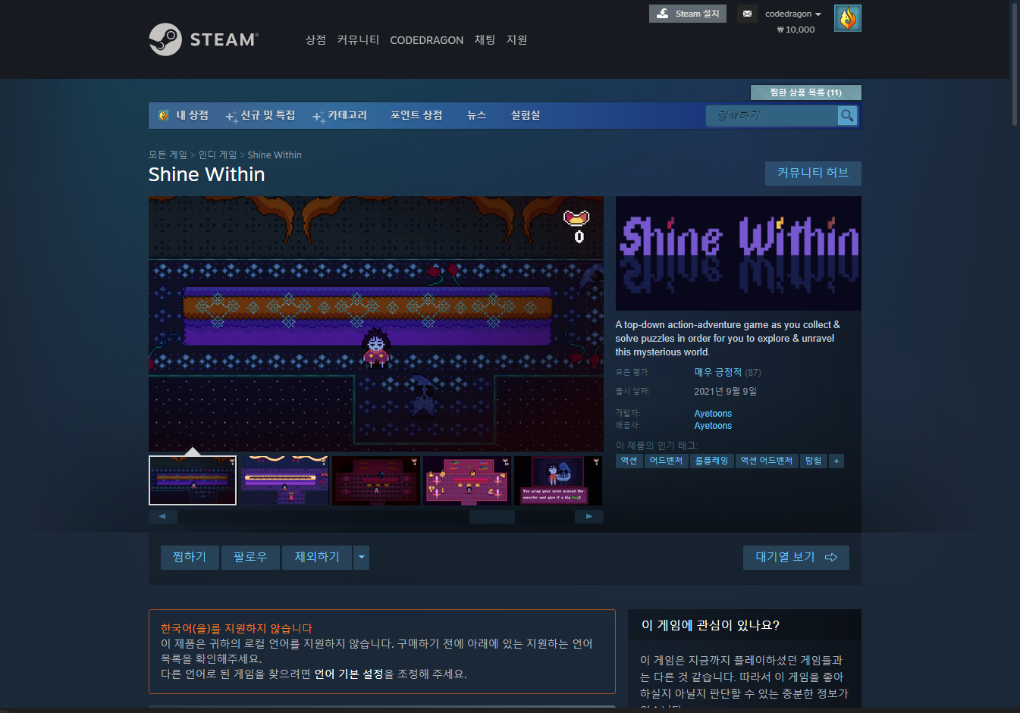Open 찜한 상품 목록 (11)
Viewport: 1020px width, 713px height.
[x=805, y=92]
